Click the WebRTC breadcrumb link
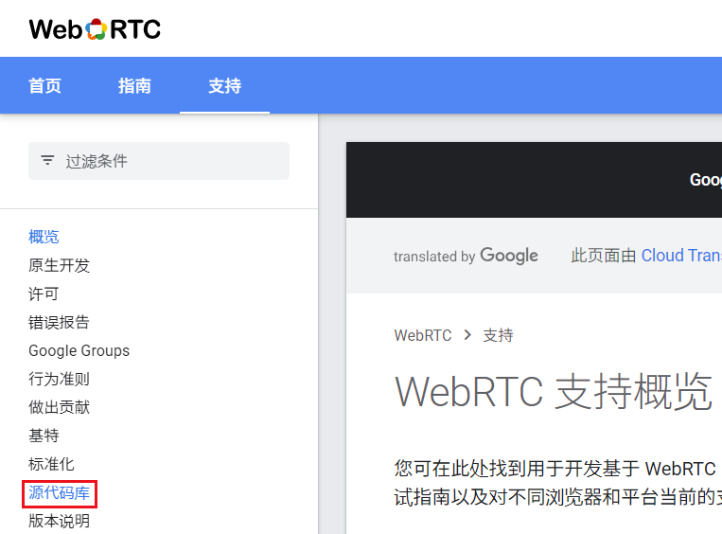The image size is (722, 534). tap(423, 335)
